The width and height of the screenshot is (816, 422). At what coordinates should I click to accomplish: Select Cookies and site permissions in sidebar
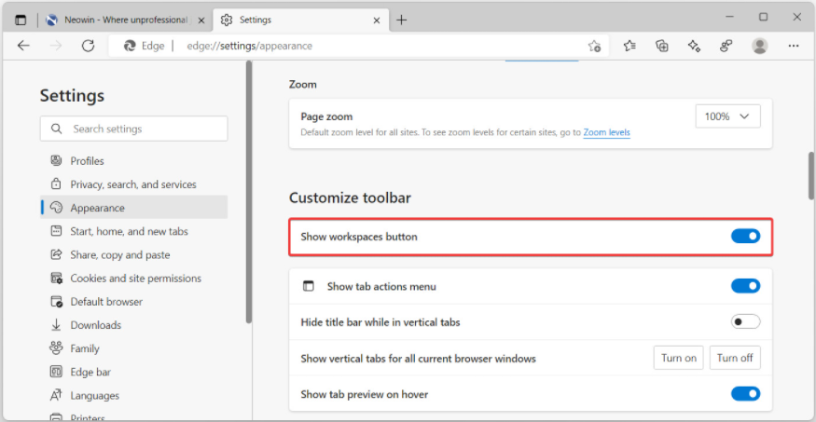pos(135,279)
